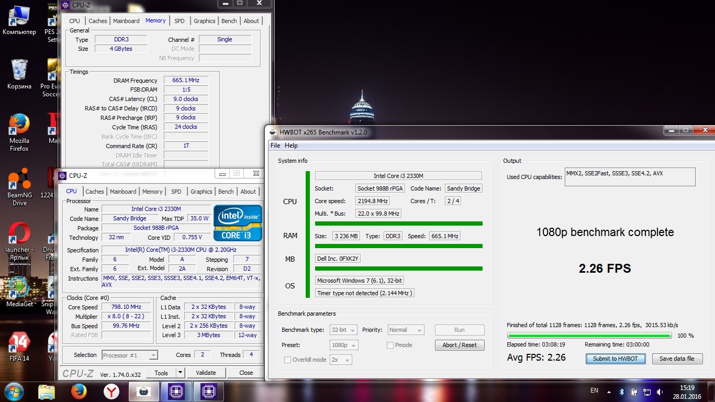Viewport: 715px width, 402px height.
Task: Select SPD tab in back CPU-Z memory window
Action: (180, 21)
